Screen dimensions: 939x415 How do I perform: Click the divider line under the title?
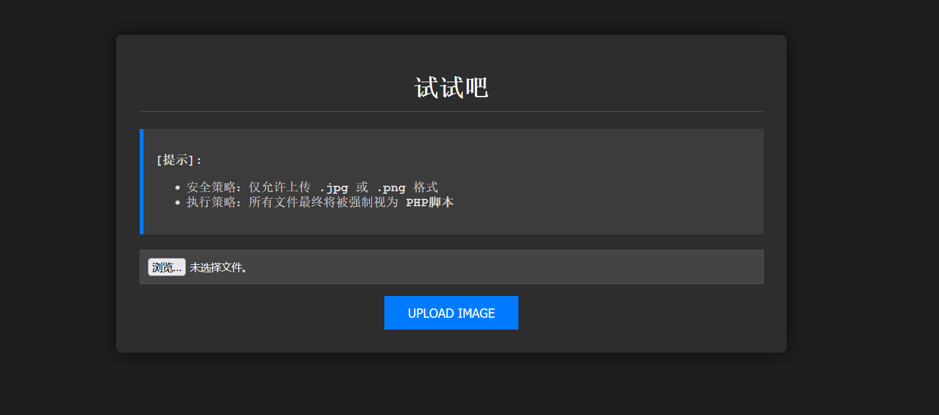[451, 112]
